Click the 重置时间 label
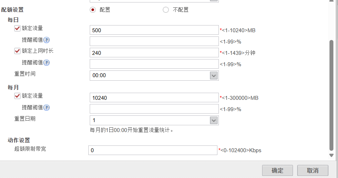Viewport: 338px width, 178px height. (x=25, y=74)
